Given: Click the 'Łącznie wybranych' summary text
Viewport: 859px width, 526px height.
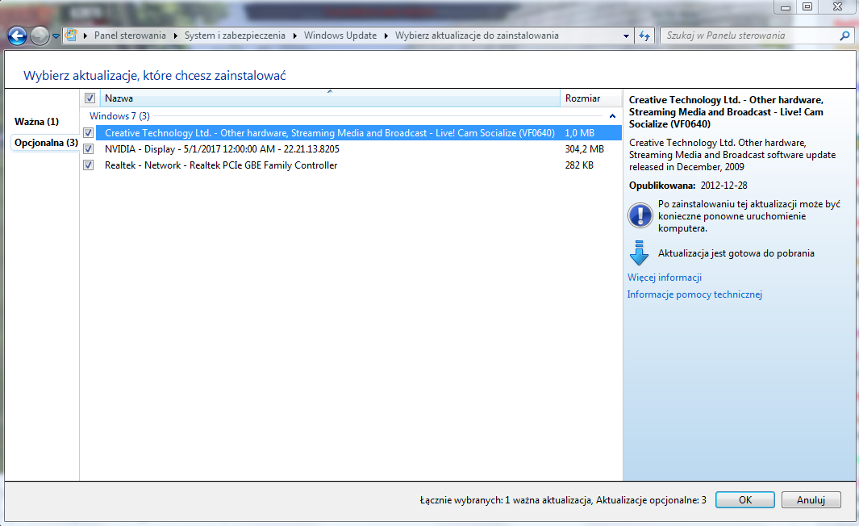Looking at the screenshot, I should coord(563,500).
